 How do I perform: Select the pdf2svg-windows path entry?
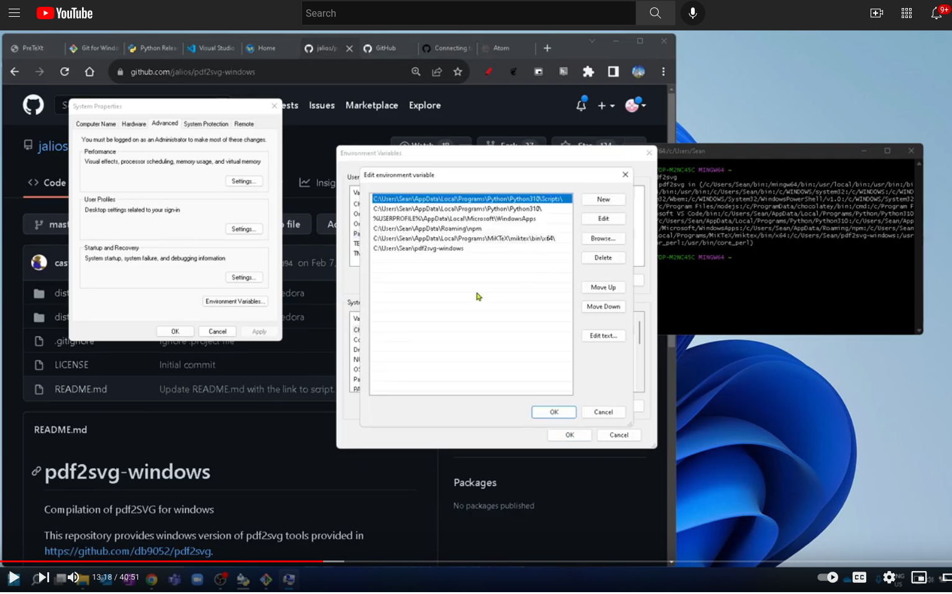pos(418,248)
